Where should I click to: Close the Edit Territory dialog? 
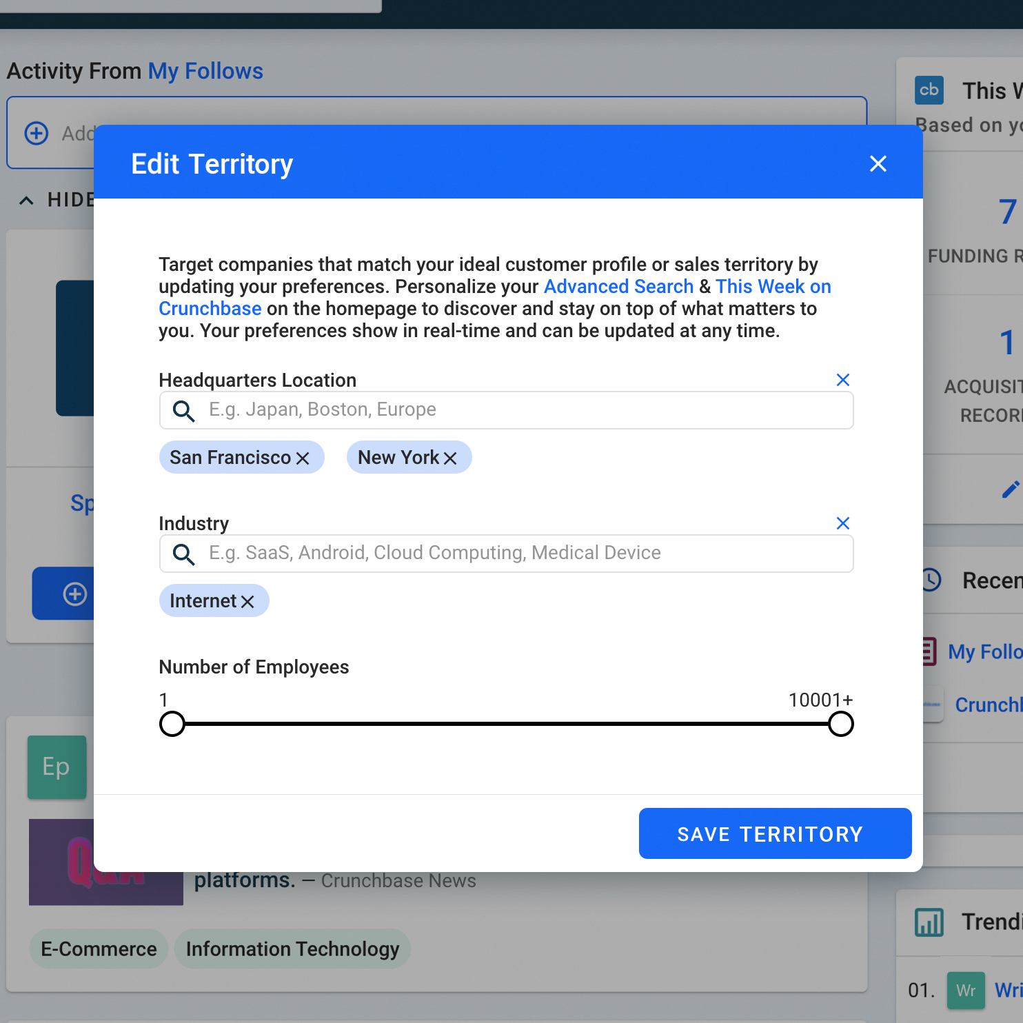(x=878, y=163)
